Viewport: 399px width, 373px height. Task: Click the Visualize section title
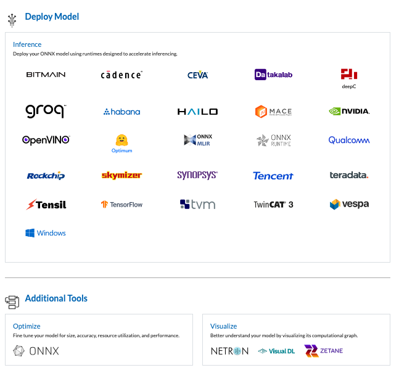(223, 326)
